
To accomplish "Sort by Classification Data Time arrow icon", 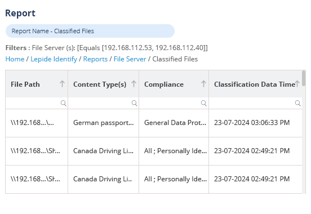I will (x=297, y=83).
